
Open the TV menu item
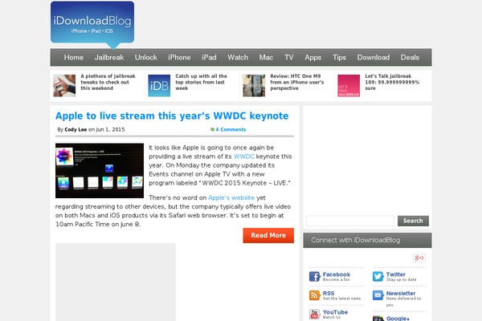[x=288, y=58]
